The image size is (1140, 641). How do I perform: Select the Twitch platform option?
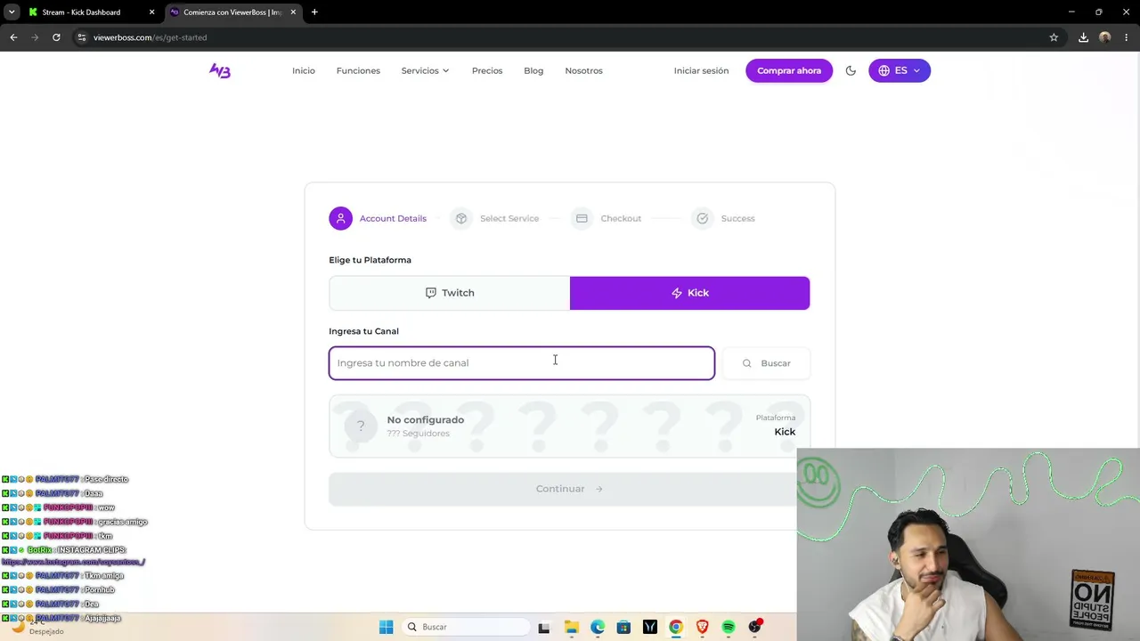pos(450,293)
